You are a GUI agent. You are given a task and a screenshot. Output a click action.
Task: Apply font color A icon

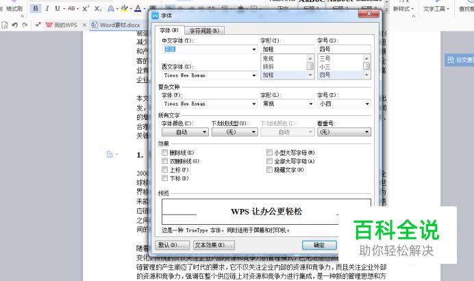click(x=138, y=8)
